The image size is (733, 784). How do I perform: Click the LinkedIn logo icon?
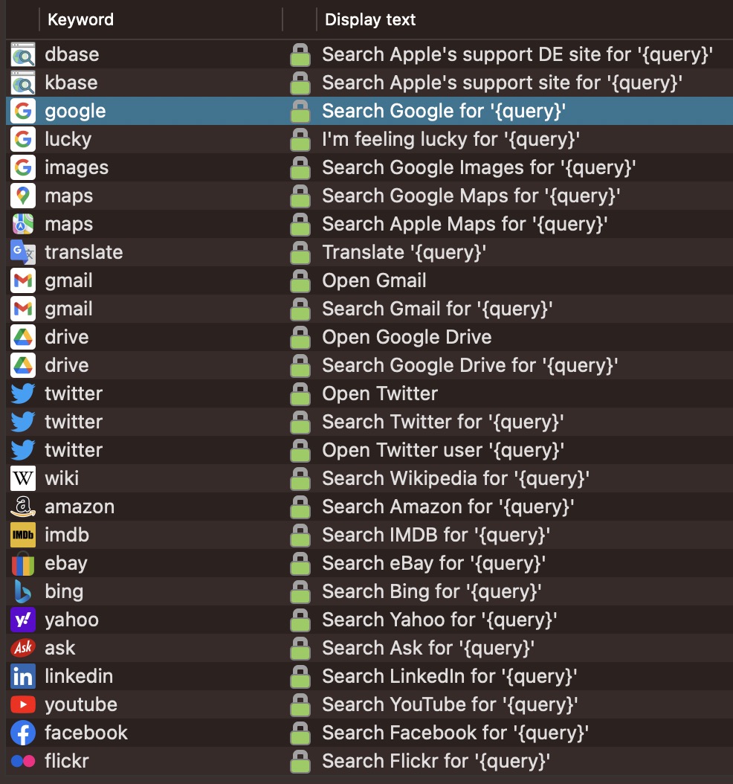(x=23, y=676)
